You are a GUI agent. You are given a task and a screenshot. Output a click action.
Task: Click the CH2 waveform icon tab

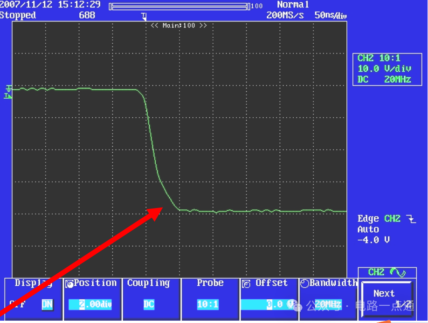click(x=387, y=272)
